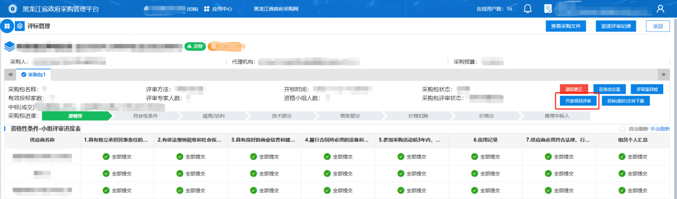The width and height of the screenshot is (677, 199).
Task: Click the 开放项目评审 button
Action: [578, 100]
